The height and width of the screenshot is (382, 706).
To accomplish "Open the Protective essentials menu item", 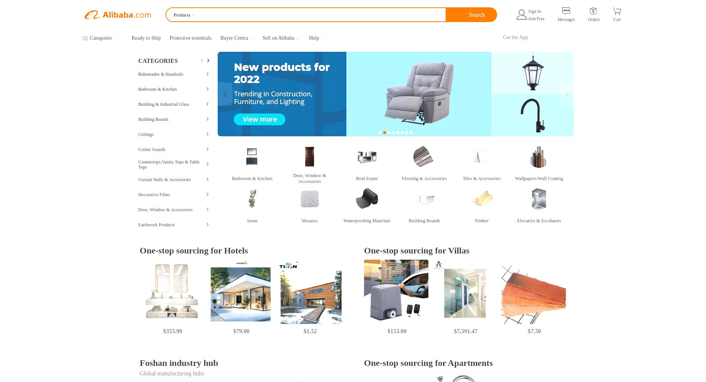I will click(190, 38).
